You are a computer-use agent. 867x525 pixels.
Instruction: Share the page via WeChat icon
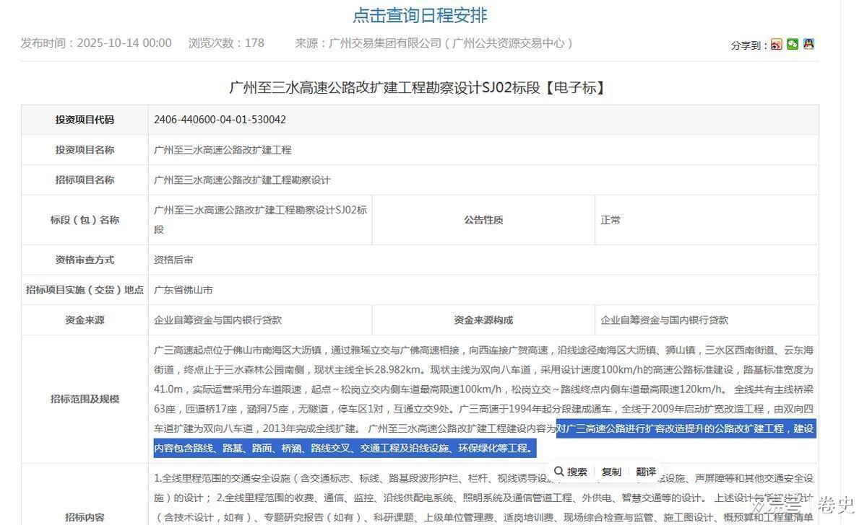coord(793,45)
